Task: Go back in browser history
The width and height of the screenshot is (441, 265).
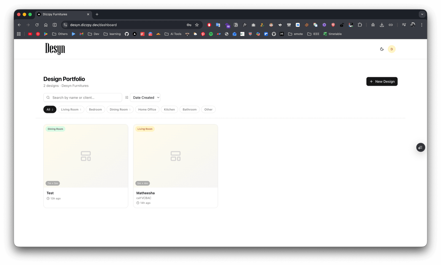Action: pos(19,25)
